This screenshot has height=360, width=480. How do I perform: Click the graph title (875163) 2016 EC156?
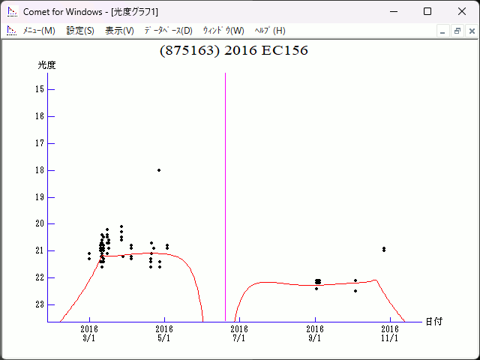pos(234,50)
